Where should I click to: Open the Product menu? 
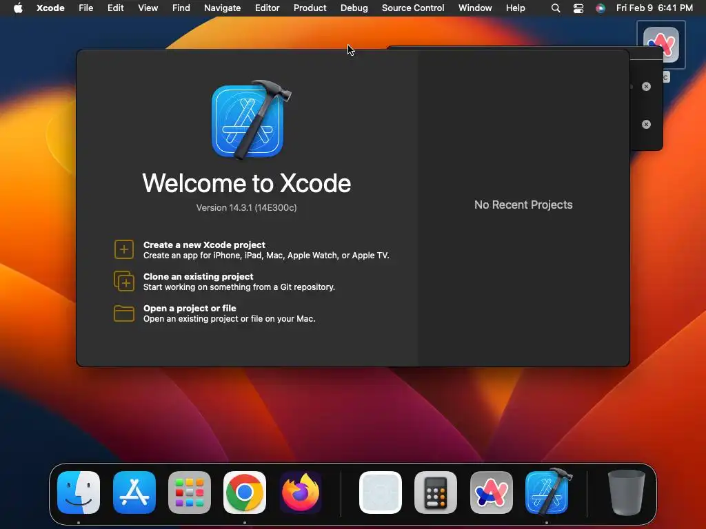310,8
